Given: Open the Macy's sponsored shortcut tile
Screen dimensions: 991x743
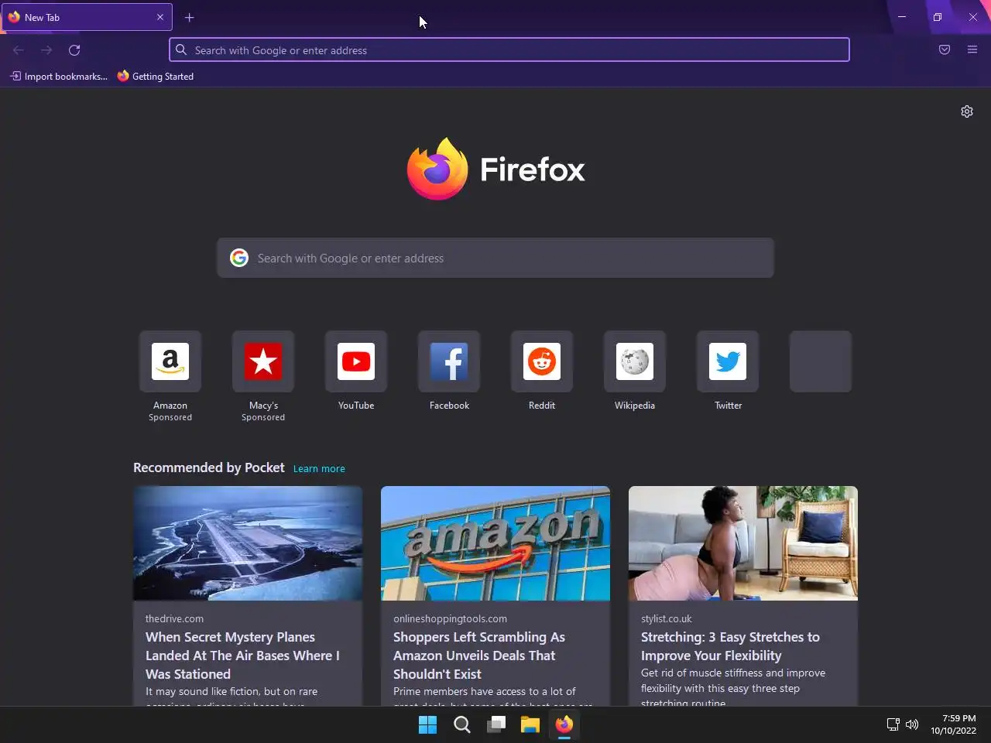Looking at the screenshot, I should [x=263, y=361].
